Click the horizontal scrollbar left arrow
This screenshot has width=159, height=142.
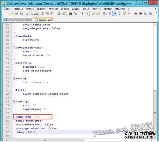pyautogui.click(x=4, y=140)
